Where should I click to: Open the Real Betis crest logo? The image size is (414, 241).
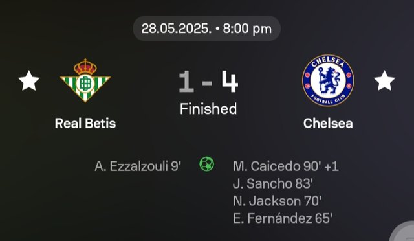coord(85,80)
